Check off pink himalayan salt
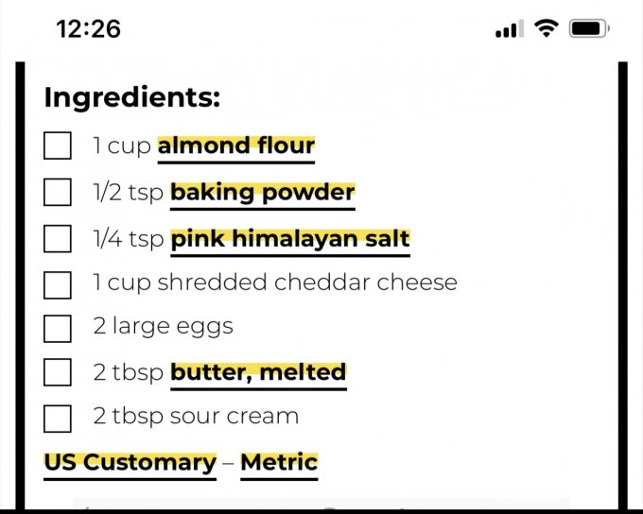This screenshot has height=514, width=643. point(58,238)
